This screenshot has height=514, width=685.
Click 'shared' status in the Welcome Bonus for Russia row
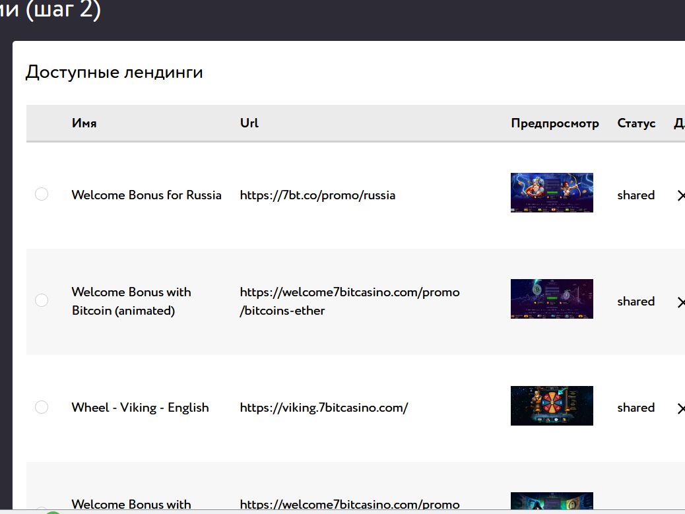[x=636, y=195]
